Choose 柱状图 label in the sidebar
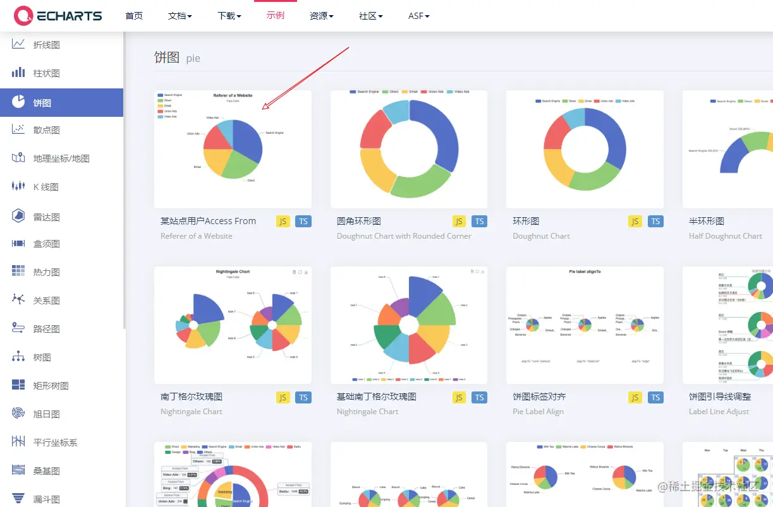The height and width of the screenshot is (507, 773). tap(47, 73)
